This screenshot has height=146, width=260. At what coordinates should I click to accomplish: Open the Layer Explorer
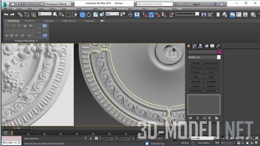coord(225,15)
